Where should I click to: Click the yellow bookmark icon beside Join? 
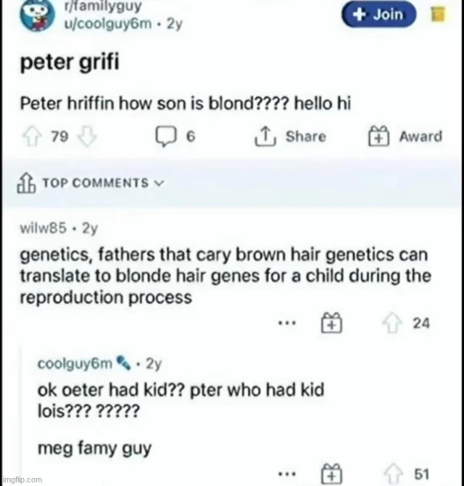(438, 15)
